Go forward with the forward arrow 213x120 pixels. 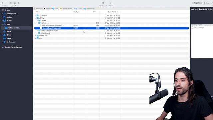tap(6, 3)
